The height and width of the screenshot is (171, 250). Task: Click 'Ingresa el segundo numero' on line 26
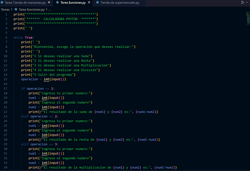pos(65,130)
